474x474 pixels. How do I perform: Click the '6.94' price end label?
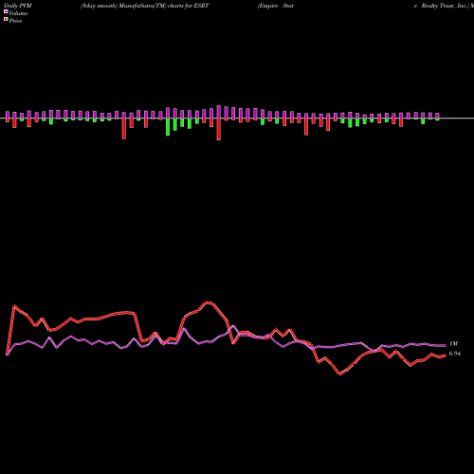tap(455, 354)
